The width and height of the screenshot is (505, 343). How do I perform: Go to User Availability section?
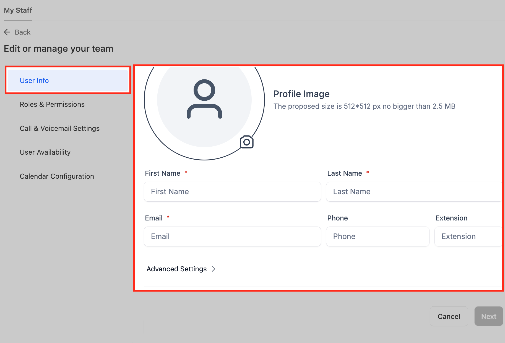(45, 152)
